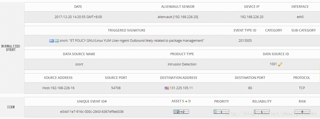Viewport: 320px width, 119px height.
Task: Click the green arrow in ASSET S D header
Action: click(186, 101)
